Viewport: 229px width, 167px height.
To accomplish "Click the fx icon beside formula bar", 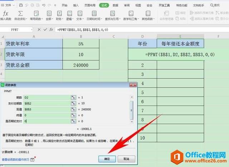I will tap(51, 30).
